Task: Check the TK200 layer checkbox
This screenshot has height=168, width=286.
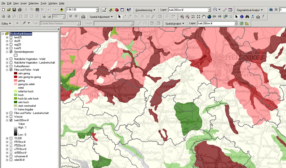Action: pos(11,138)
